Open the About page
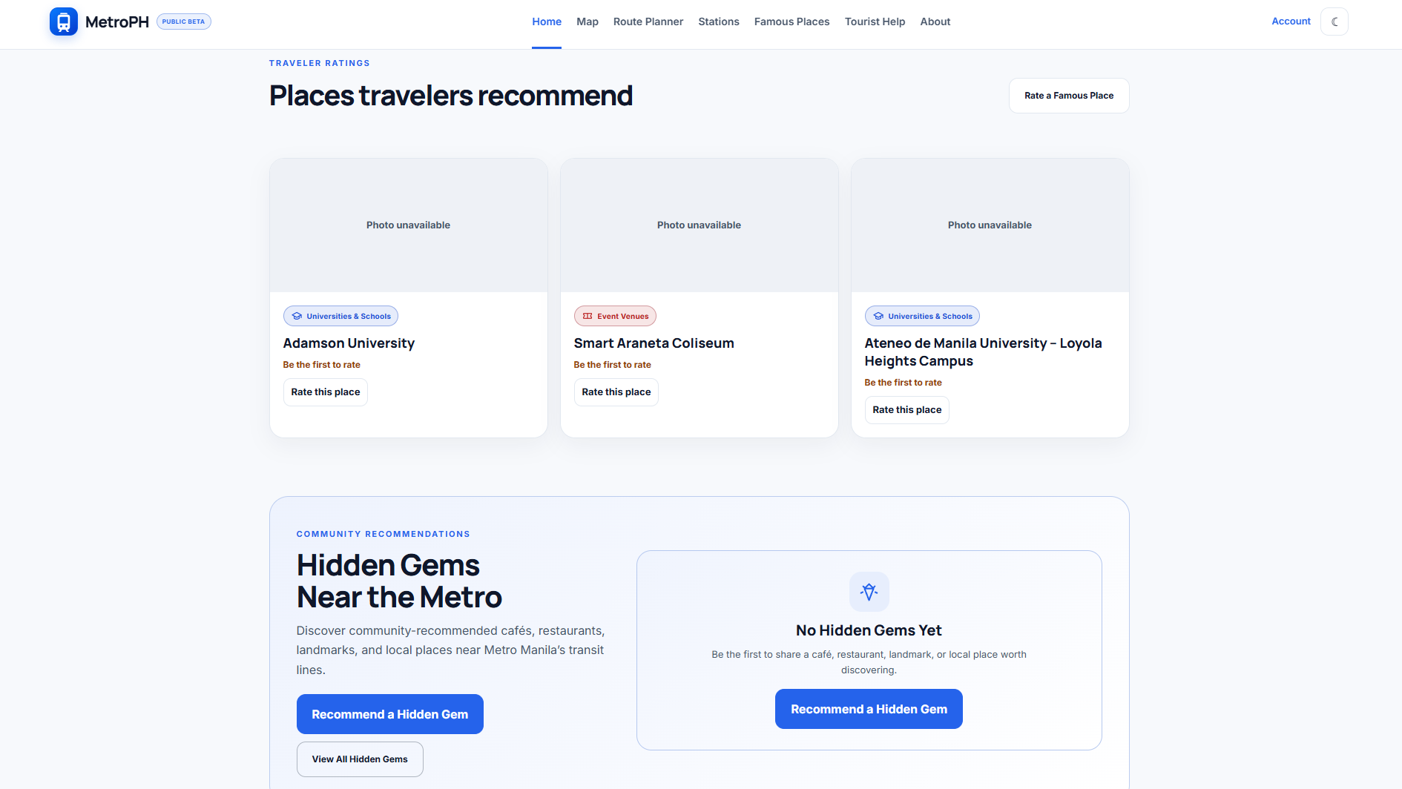Image resolution: width=1402 pixels, height=789 pixels. click(x=935, y=22)
